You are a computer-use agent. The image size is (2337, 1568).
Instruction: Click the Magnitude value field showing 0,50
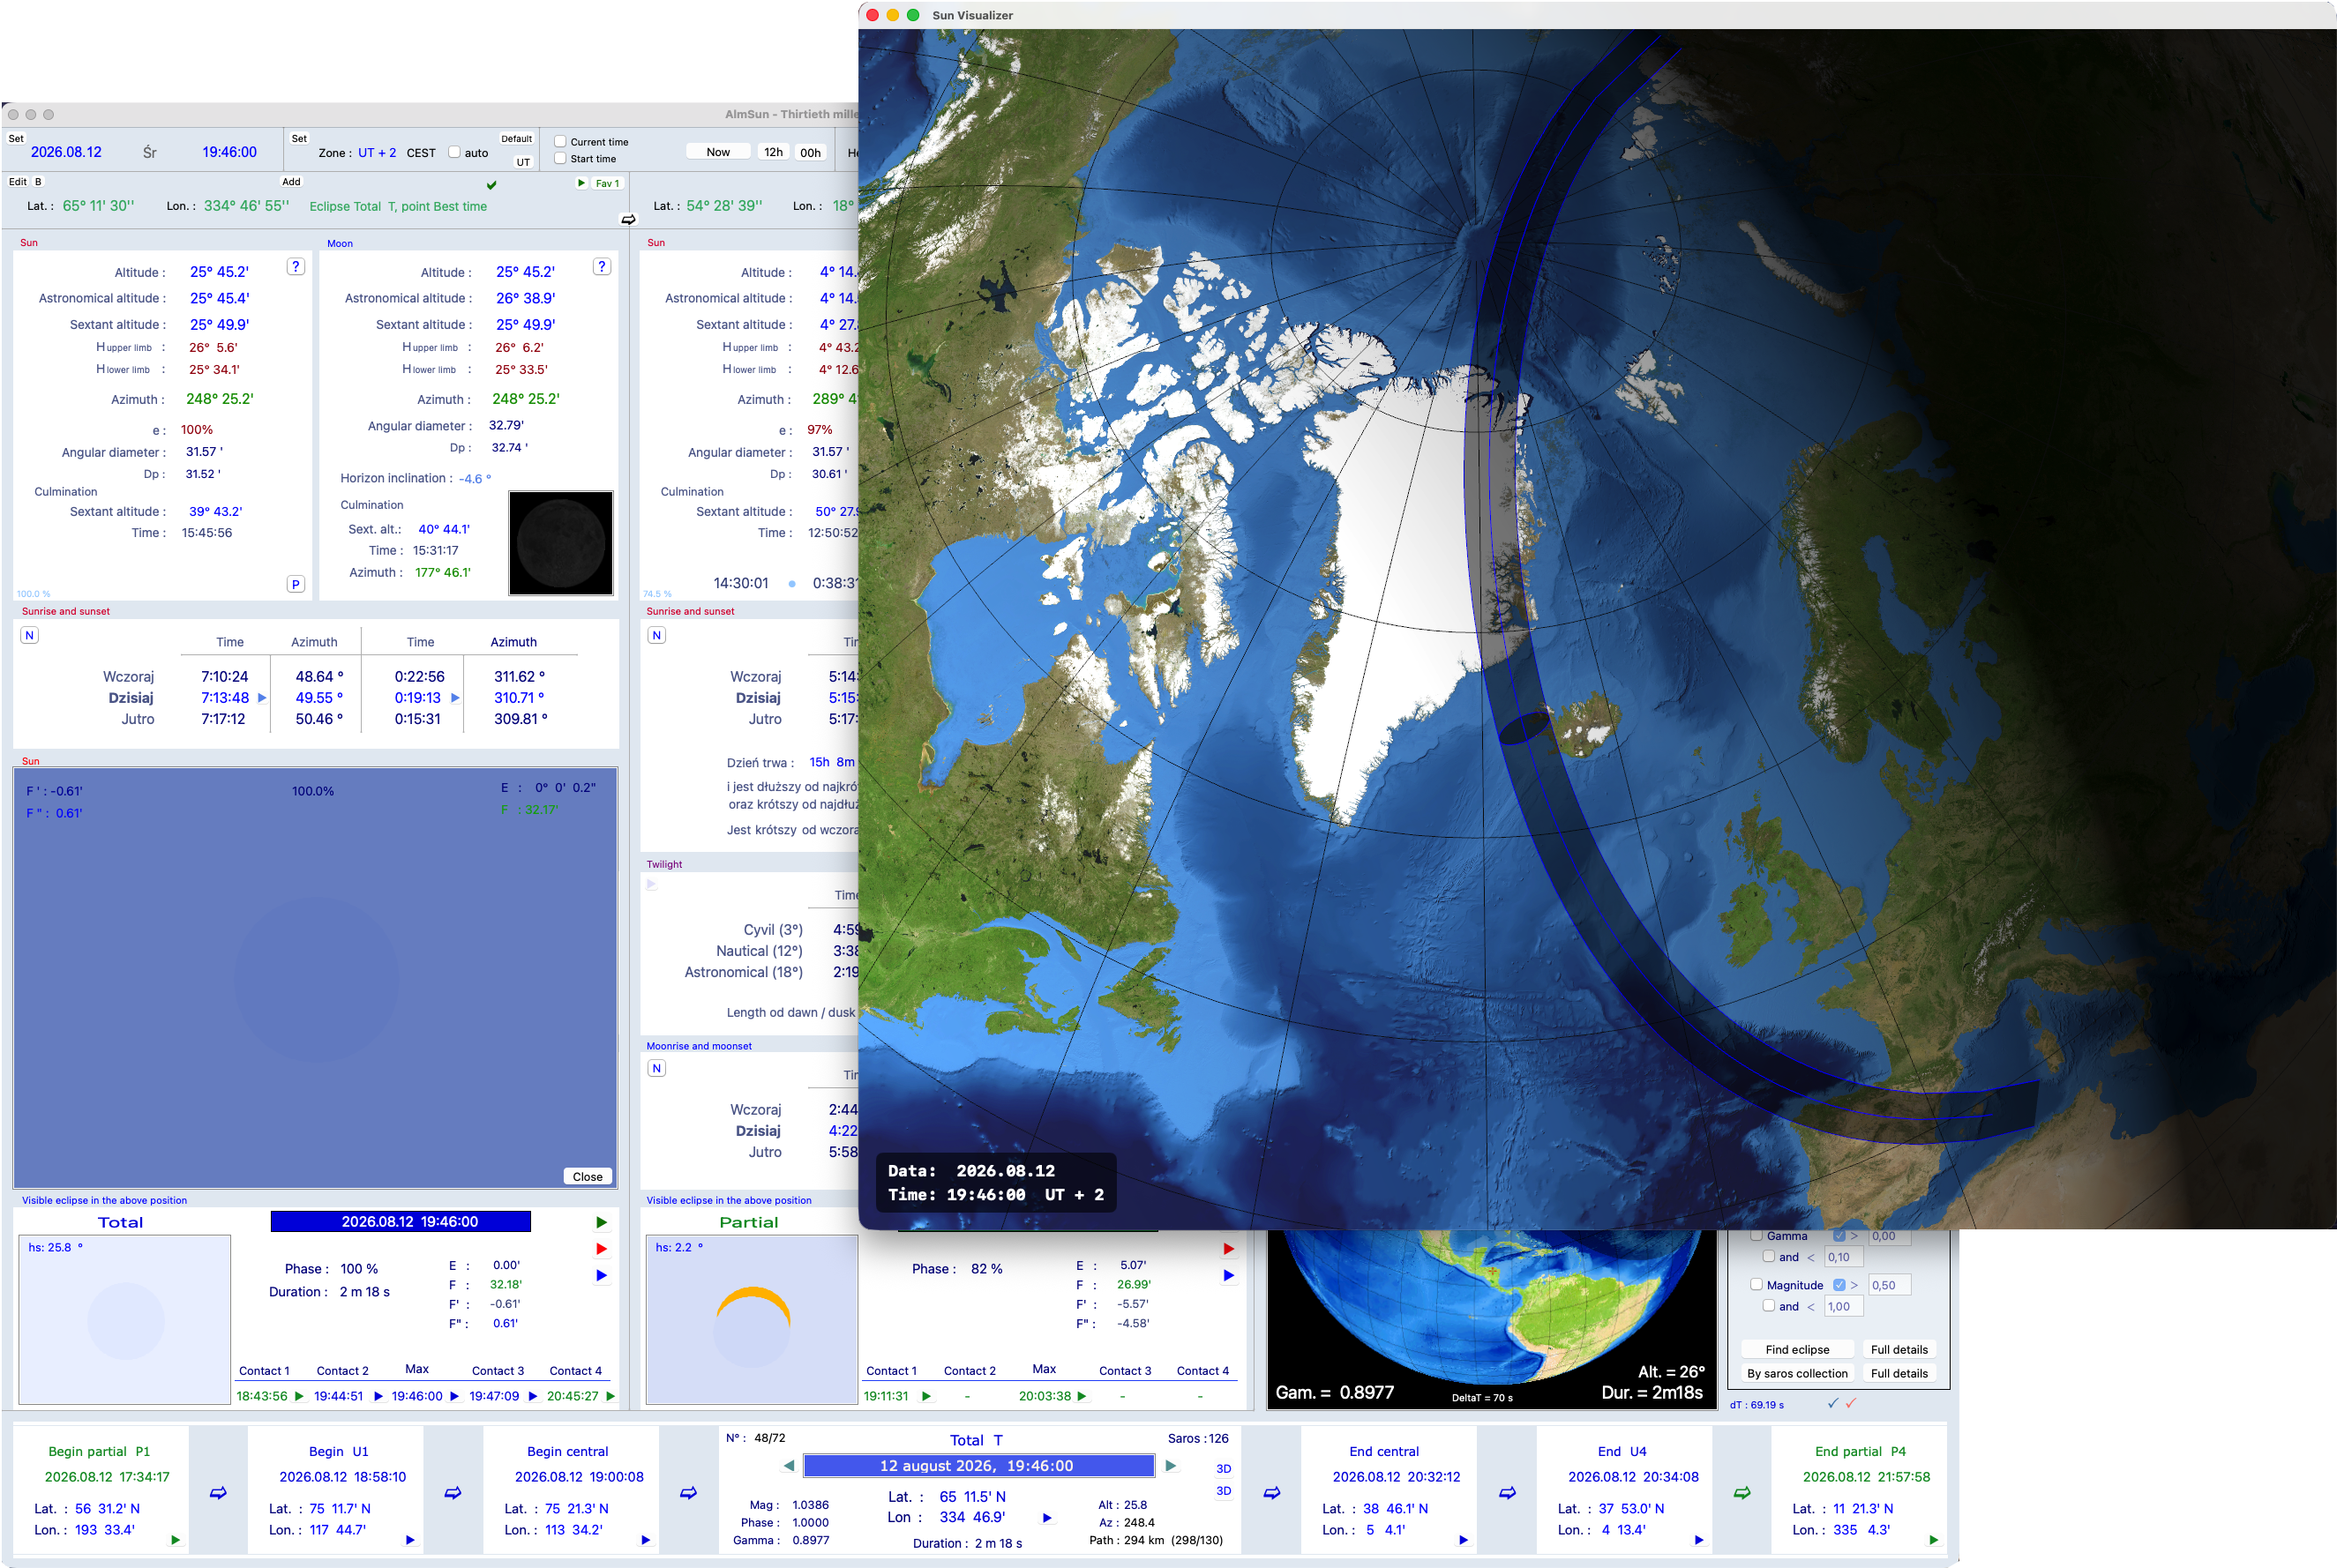point(1889,1285)
